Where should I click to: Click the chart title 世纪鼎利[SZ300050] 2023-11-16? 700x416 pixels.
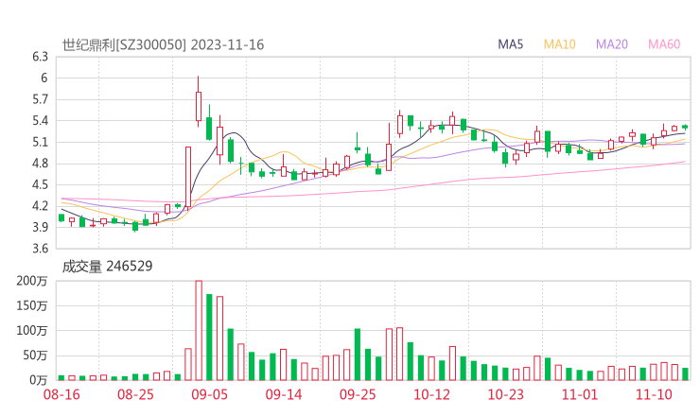click(163, 44)
